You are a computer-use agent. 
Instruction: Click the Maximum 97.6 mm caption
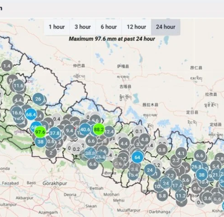112,39
